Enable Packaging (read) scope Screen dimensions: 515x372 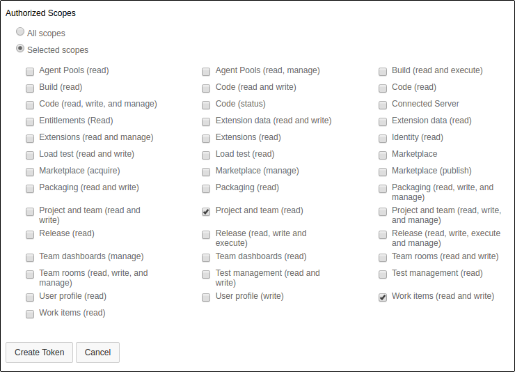[206, 188]
